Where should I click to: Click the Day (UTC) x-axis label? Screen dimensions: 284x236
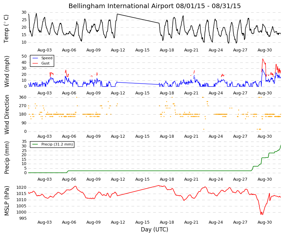(x=155, y=229)
